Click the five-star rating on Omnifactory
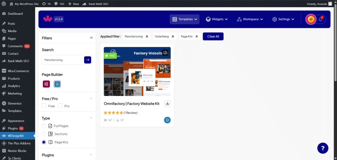 tap(113, 113)
